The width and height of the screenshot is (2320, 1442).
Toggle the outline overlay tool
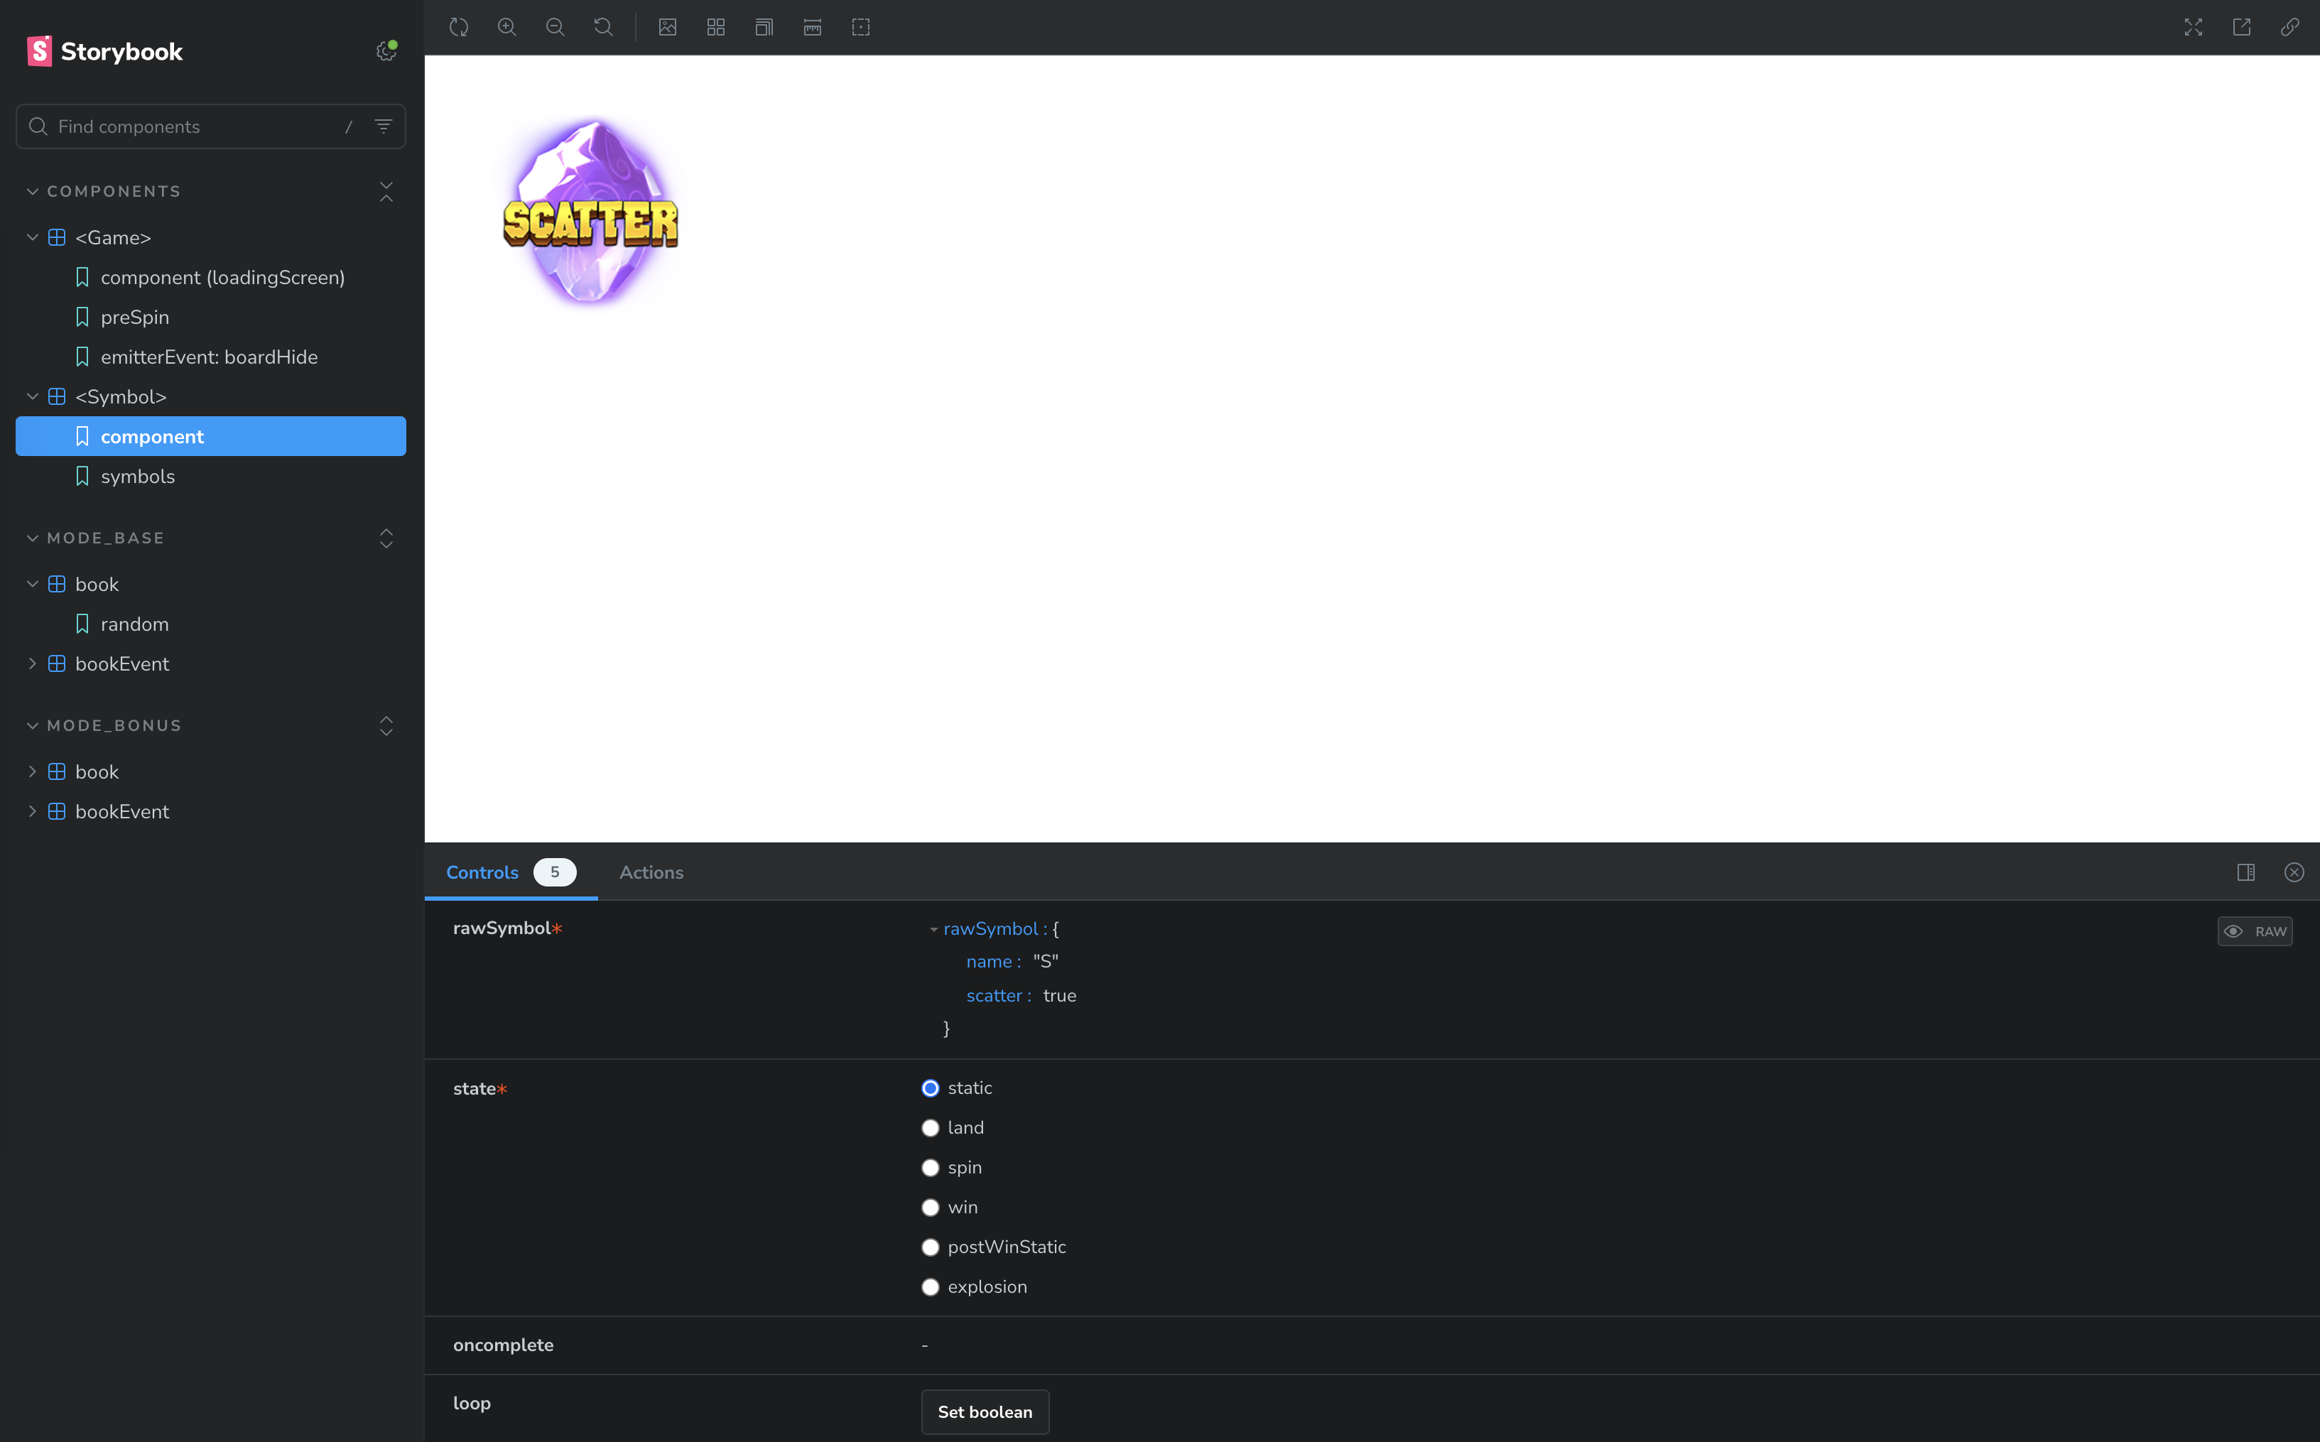tap(861, 27)
